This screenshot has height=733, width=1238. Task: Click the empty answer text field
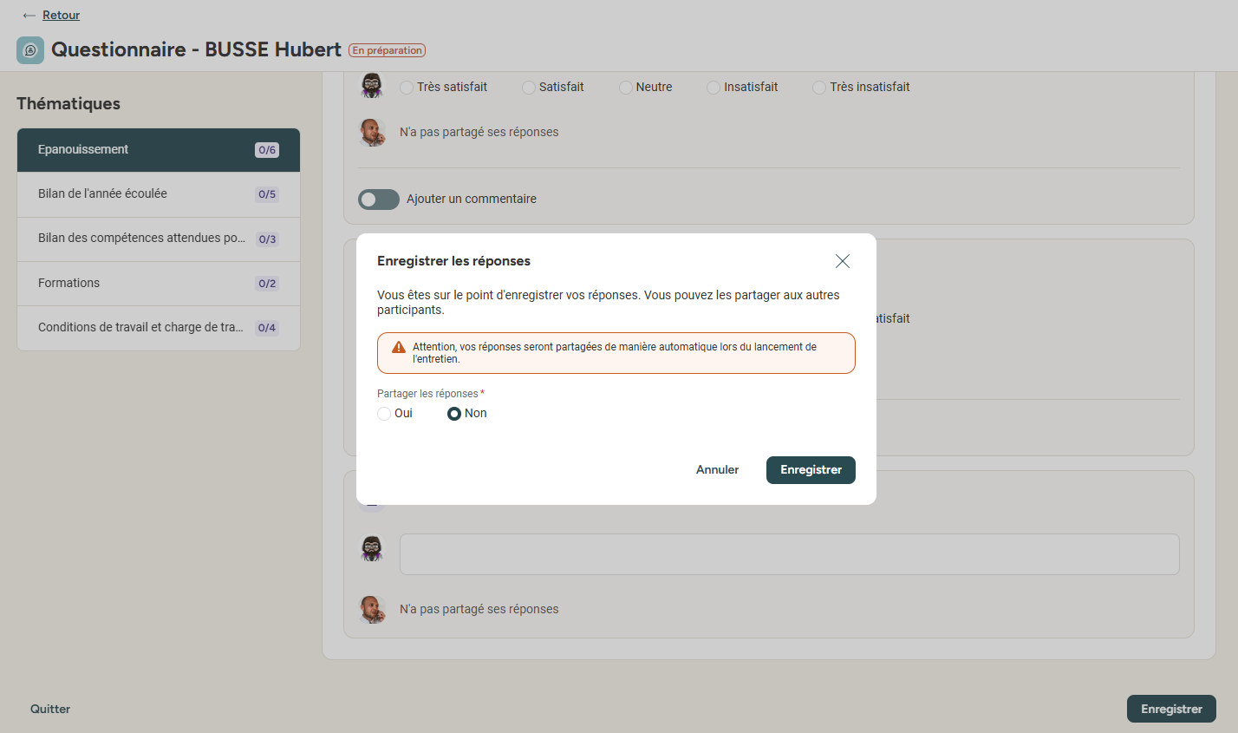(x=790, y=554)
